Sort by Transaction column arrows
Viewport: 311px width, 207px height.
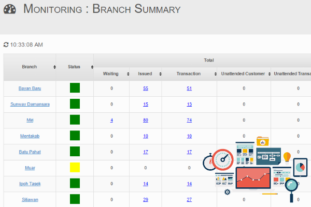point(216,74)
